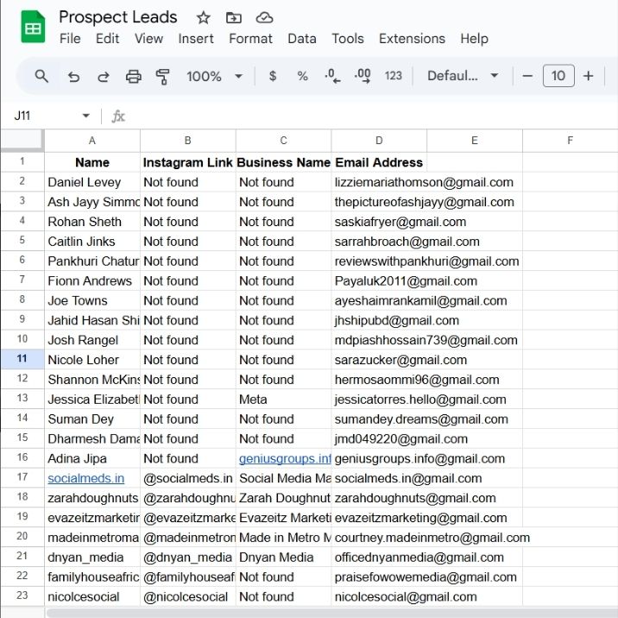This screenshot has width=618, height=618.
Task: Redo the last action
Action: click(x=103, y=76)
